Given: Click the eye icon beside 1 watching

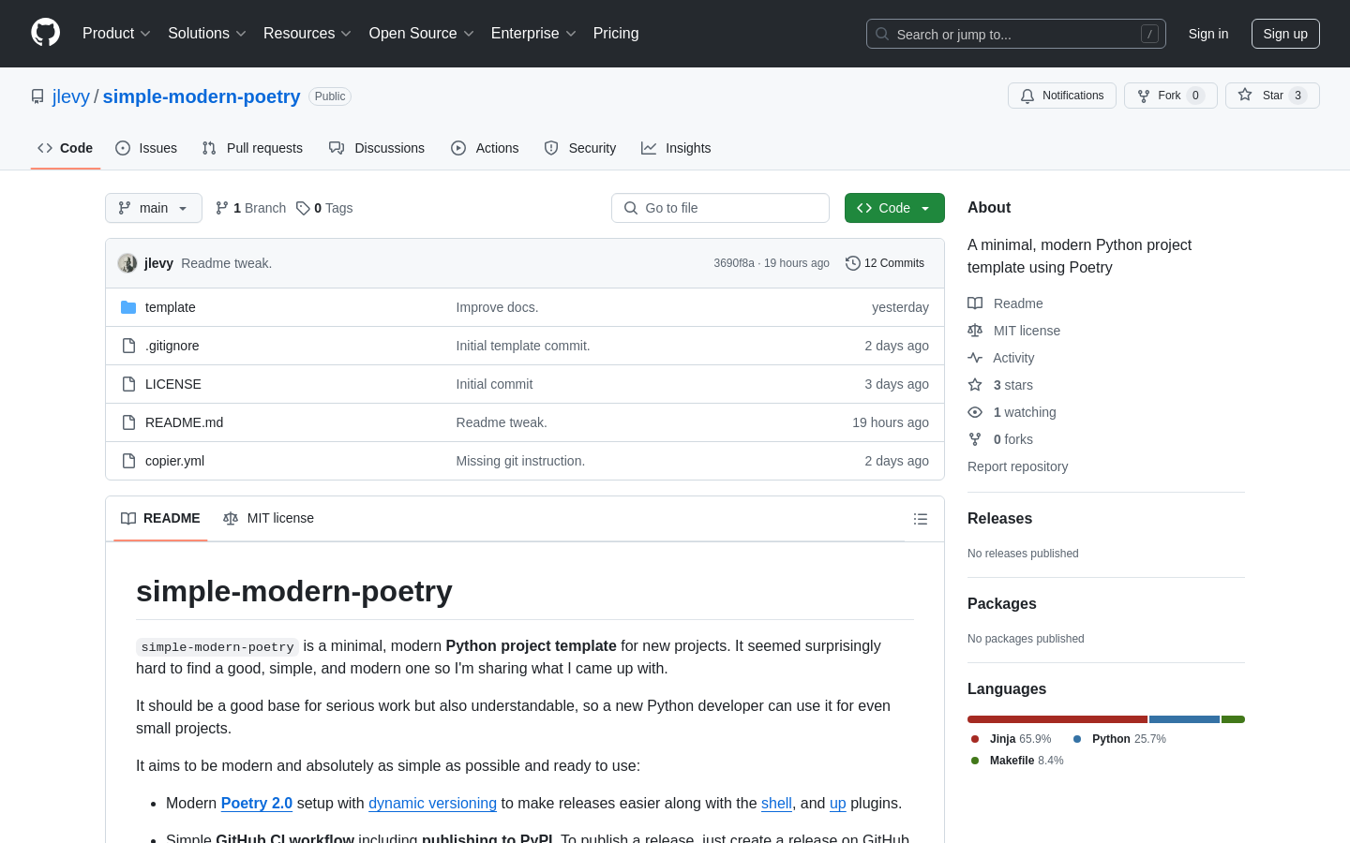Looking at the screenshot, I should pos(975,412).
